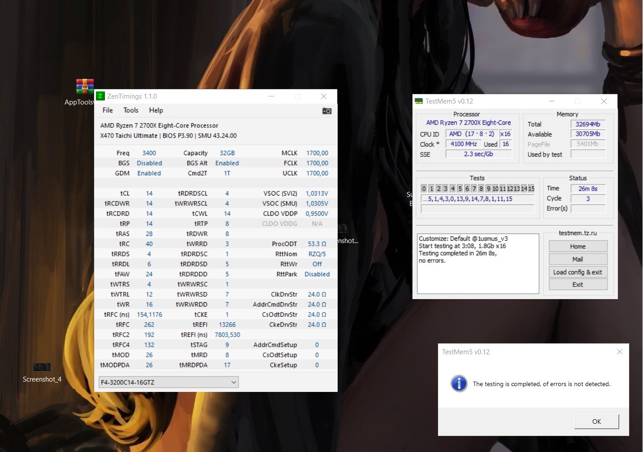This screenshot has height=452, width=643.
Task: Click the tRAS value 28
Action: (149, 234)
